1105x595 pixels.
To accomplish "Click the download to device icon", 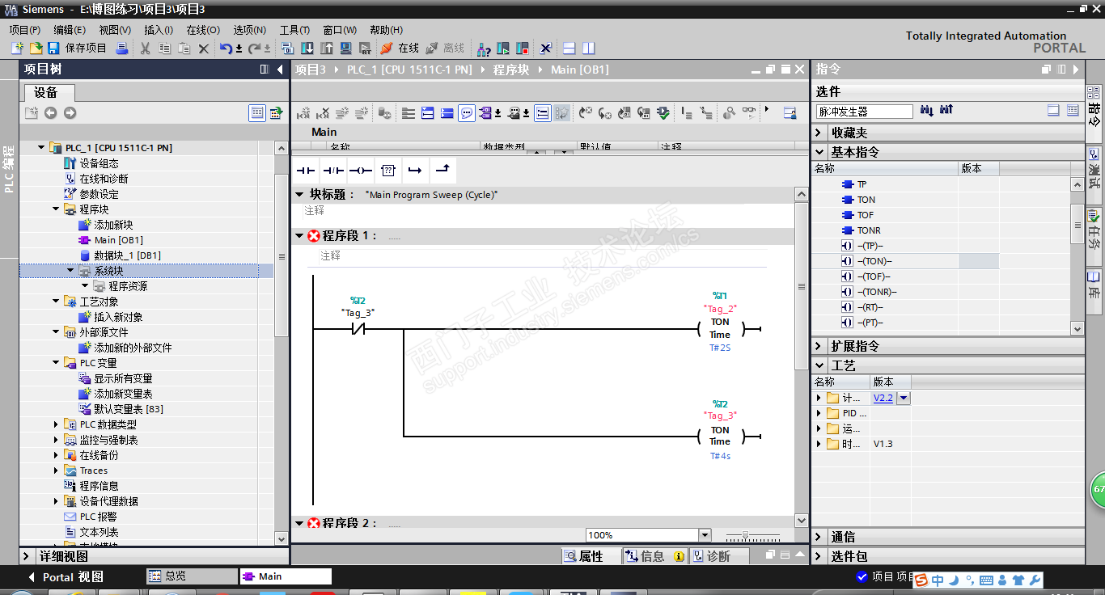I will (x=307, y=49).
